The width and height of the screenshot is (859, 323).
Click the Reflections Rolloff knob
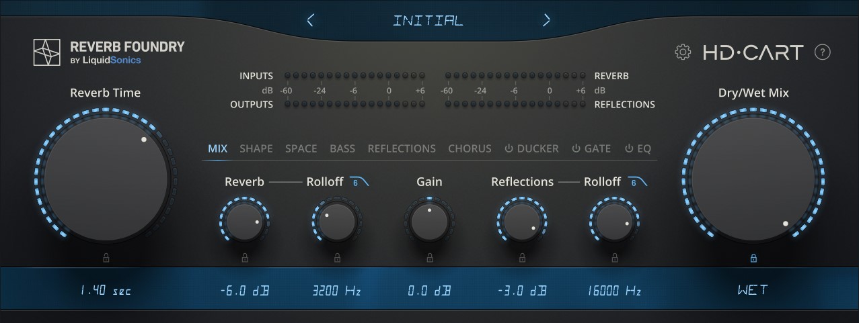(615, 222)
